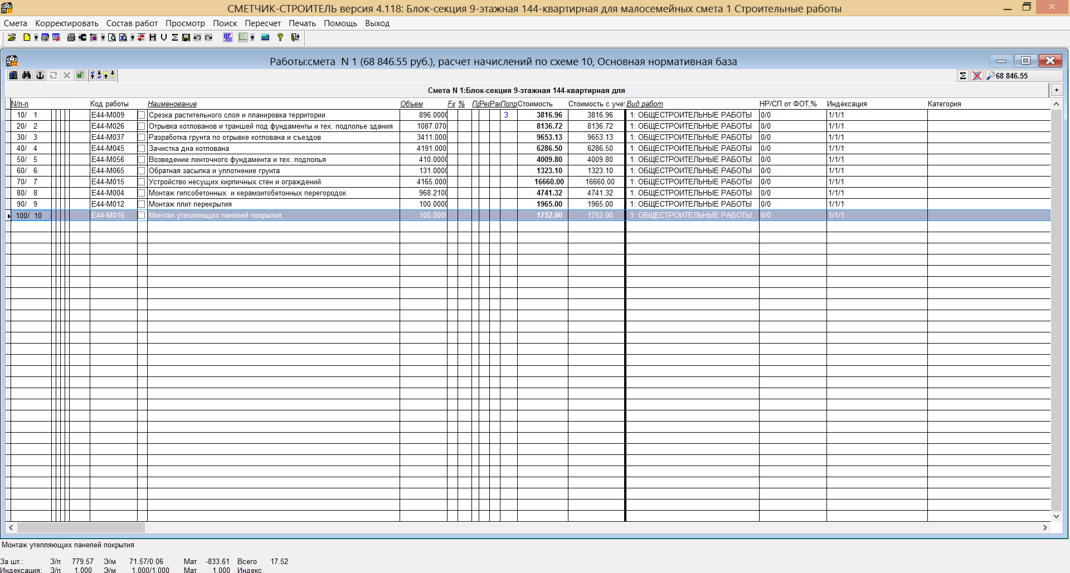
Task: Toggle checkbox for row E44-M015
Action: tap(142, 182)
